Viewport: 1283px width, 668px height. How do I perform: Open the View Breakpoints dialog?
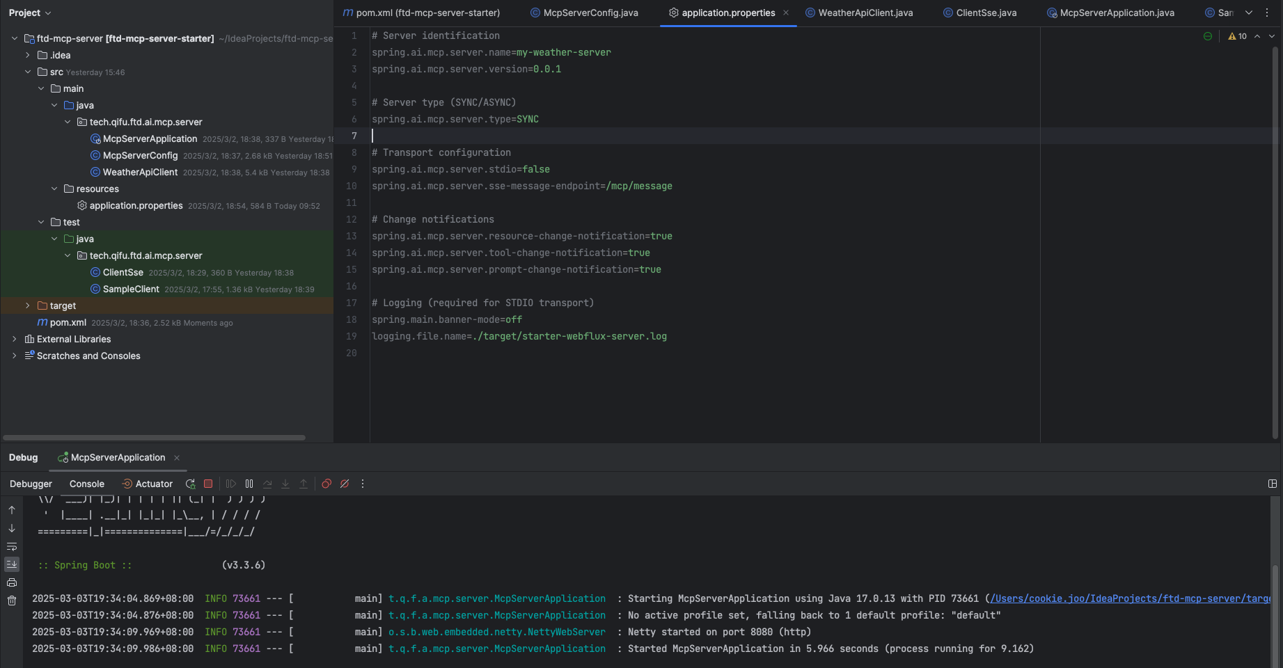(326, 484)
